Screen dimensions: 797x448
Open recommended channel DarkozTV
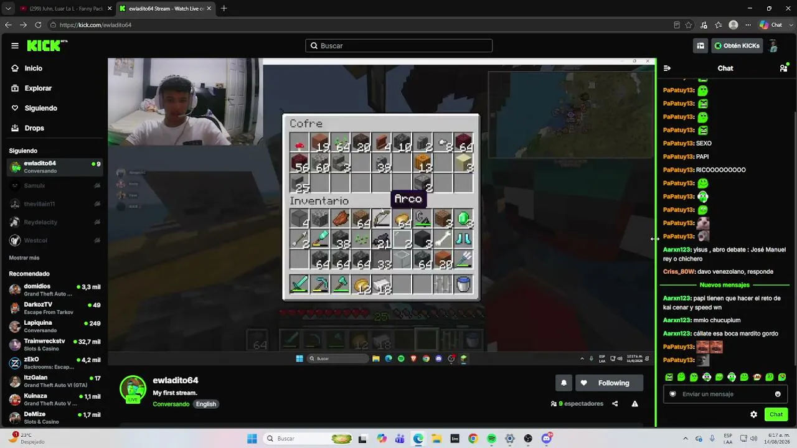pos(55,308)
